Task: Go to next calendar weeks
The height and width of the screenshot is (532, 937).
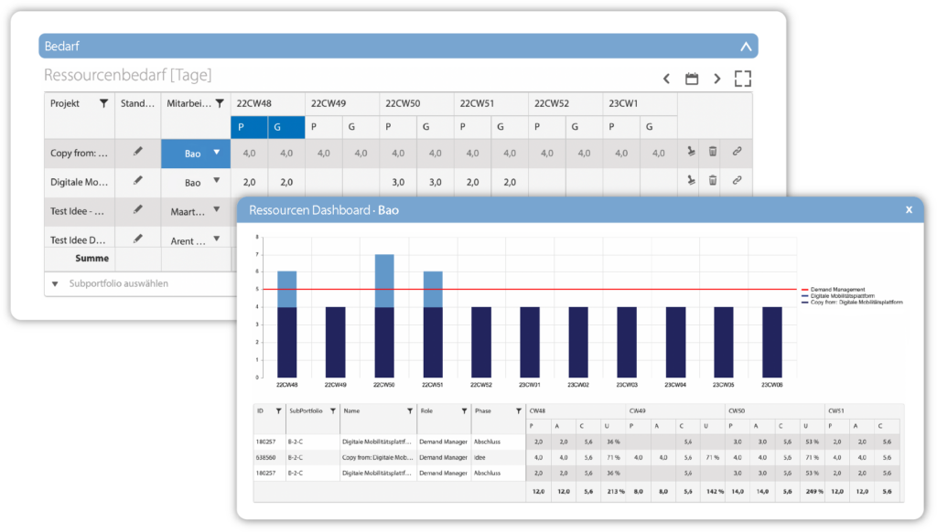Action: [x=717, y=79]
